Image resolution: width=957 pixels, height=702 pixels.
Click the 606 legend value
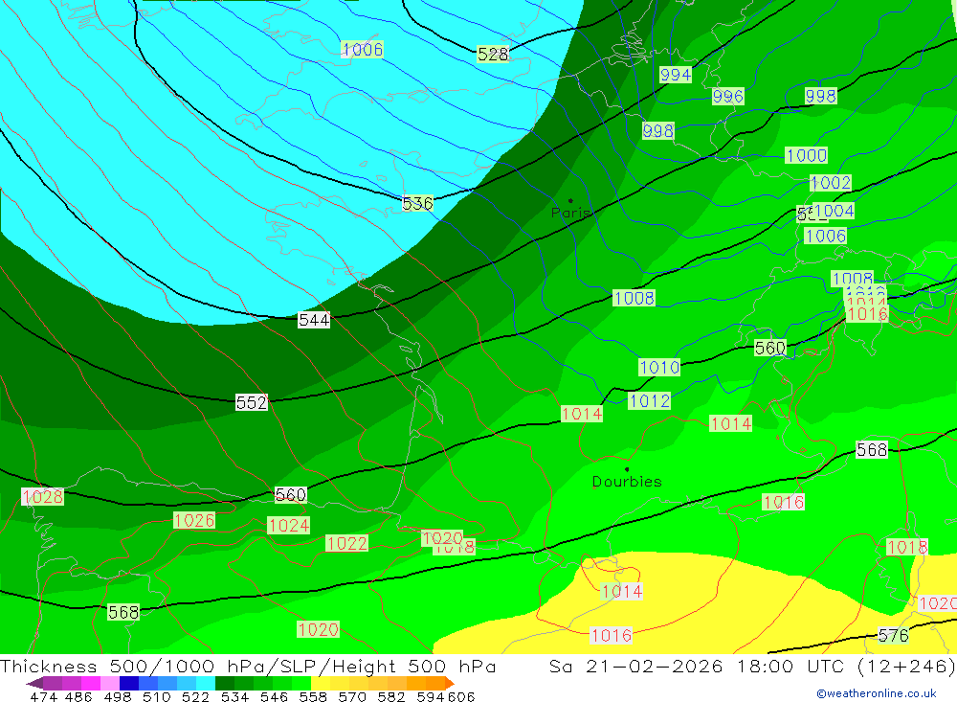click(461, 696)
